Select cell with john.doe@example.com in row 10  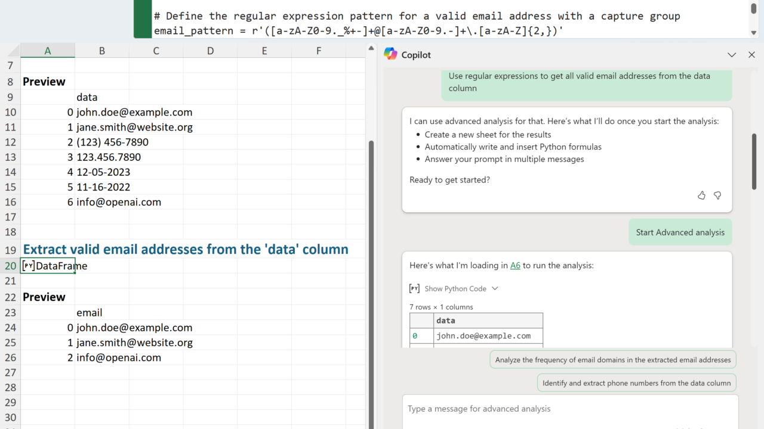[134, 112]
